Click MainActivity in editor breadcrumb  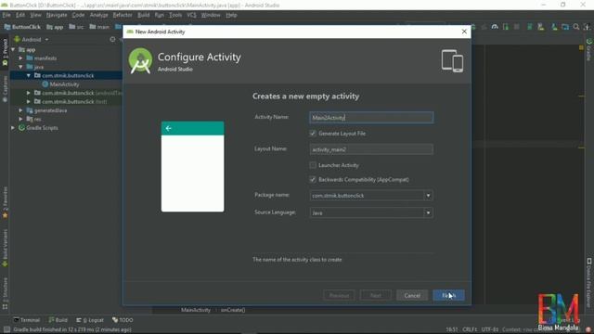pyautogui.click(x=196, y=310)
